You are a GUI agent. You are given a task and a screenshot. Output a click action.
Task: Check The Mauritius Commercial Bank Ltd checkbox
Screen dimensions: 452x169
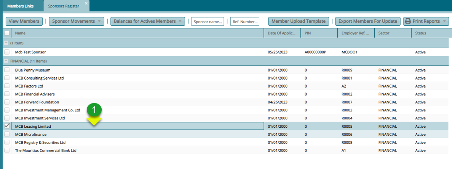[7, 150]
